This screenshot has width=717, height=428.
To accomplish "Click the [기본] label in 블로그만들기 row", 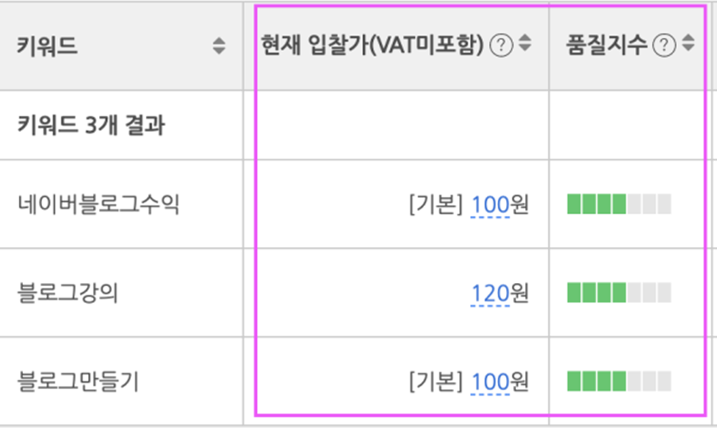I will point(436,381).
